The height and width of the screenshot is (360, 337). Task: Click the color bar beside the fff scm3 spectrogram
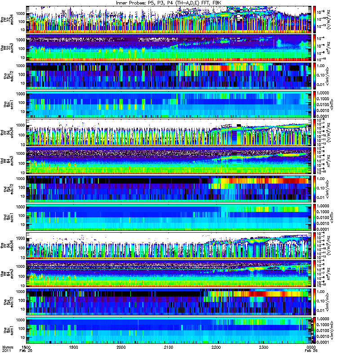coord(314,274)
